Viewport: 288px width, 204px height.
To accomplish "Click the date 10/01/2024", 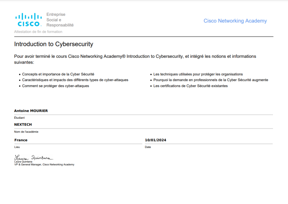I will (x=155, y=140).
